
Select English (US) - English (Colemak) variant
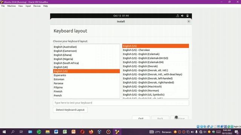[x=156, y=54]
